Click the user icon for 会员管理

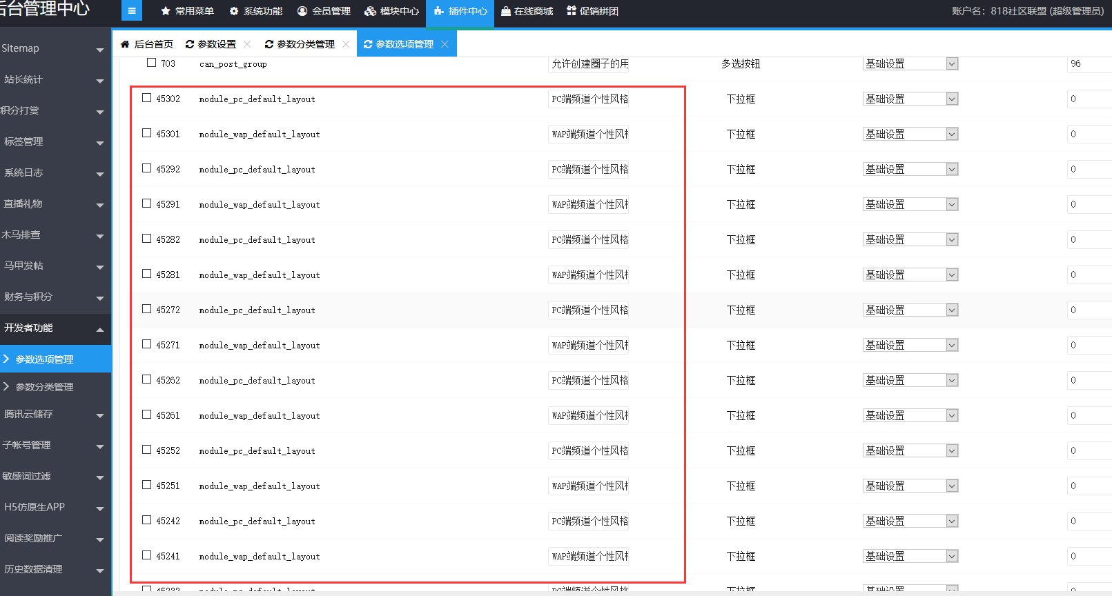(302, 11)
